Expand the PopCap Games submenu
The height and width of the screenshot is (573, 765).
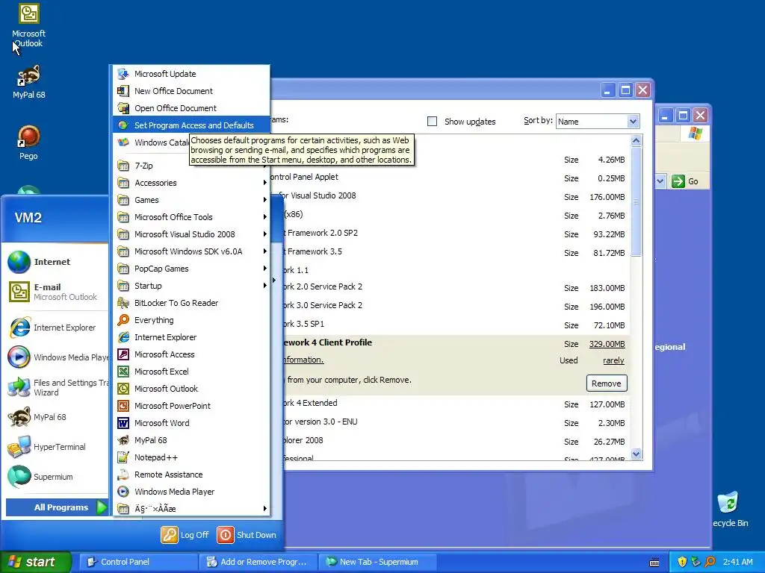coord(191,269)
